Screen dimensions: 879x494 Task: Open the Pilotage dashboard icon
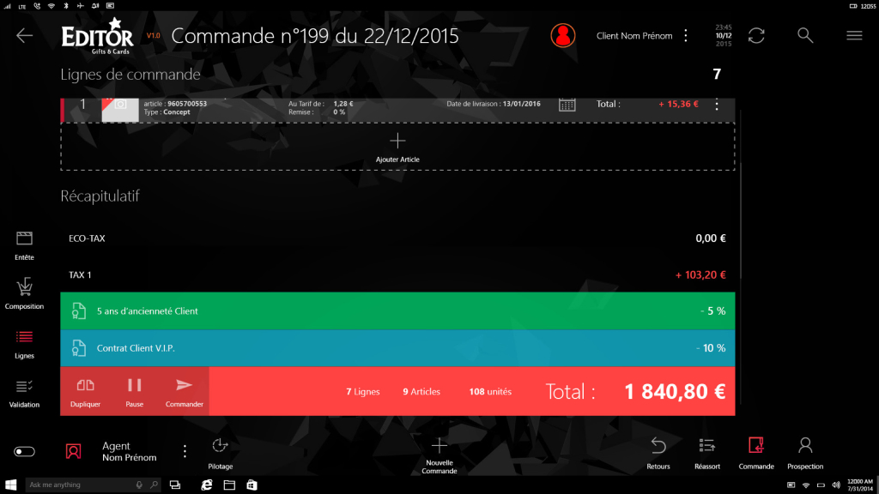(x=220, y=446)
